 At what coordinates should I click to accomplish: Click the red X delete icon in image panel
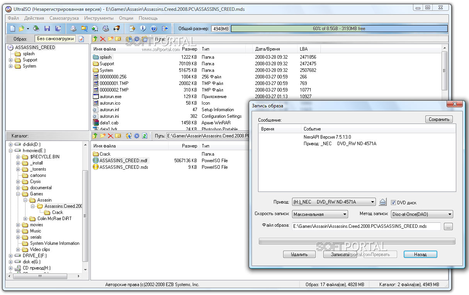pos(103,39)
